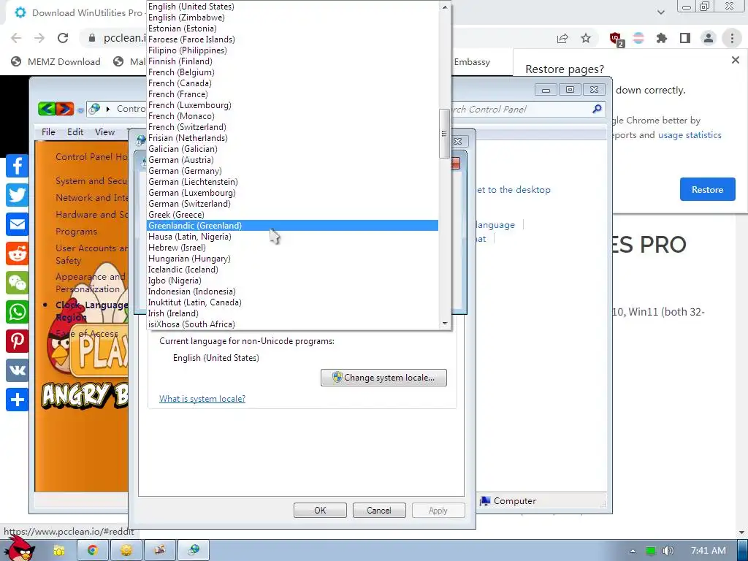Click Control Panel search magnifier icon

tap(597, 110)
